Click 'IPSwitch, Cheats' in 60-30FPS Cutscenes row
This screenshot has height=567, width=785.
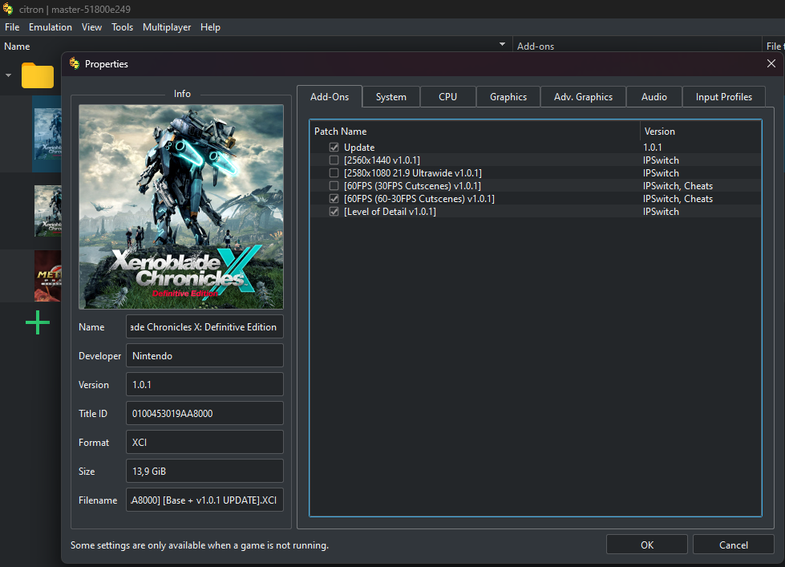[678, 199]
